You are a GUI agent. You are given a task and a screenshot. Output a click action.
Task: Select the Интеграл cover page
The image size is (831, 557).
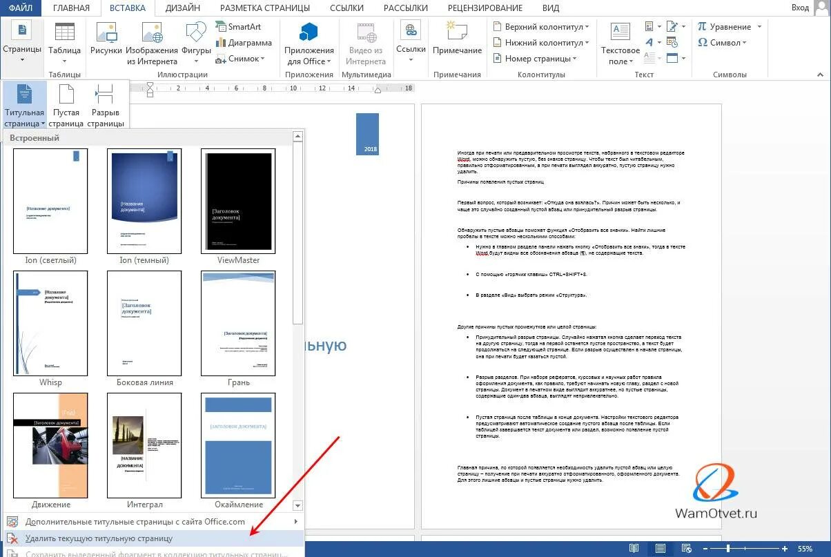[x=144, y=451]
